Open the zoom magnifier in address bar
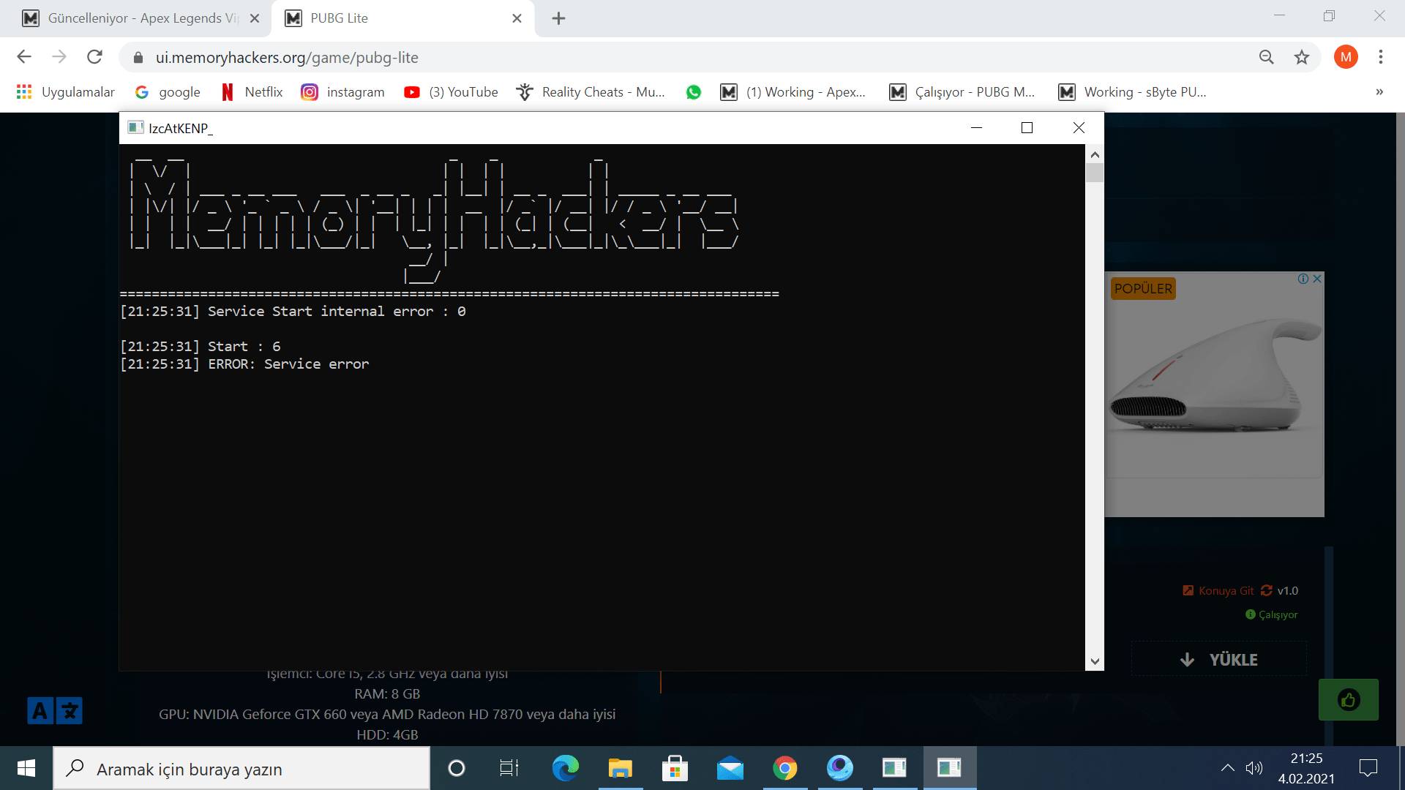Screen dimensions: 1405x790 point(1266,57)
